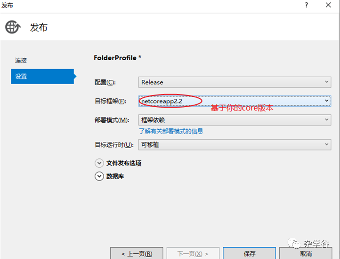Click the FolderProfile * heading

(x=118, y=58)
